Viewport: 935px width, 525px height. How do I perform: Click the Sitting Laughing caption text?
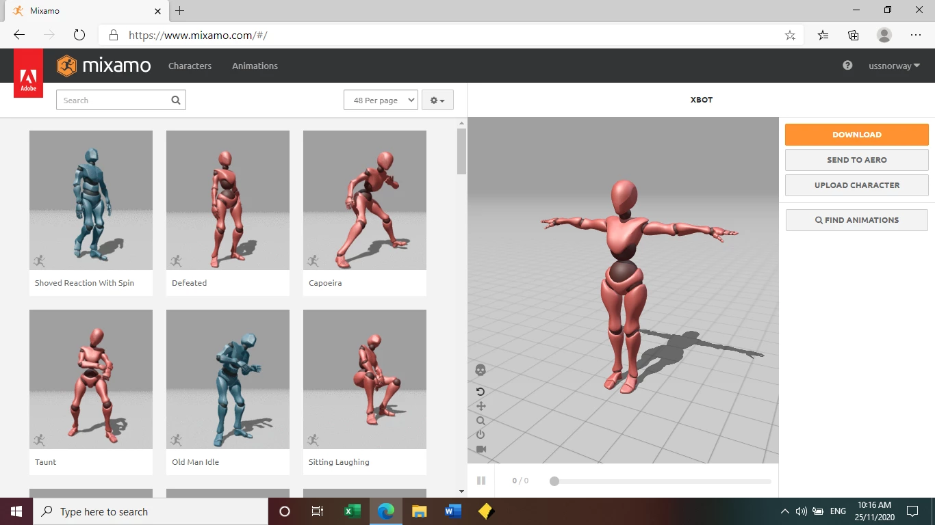pyautogui.click(x=339, y=462)
